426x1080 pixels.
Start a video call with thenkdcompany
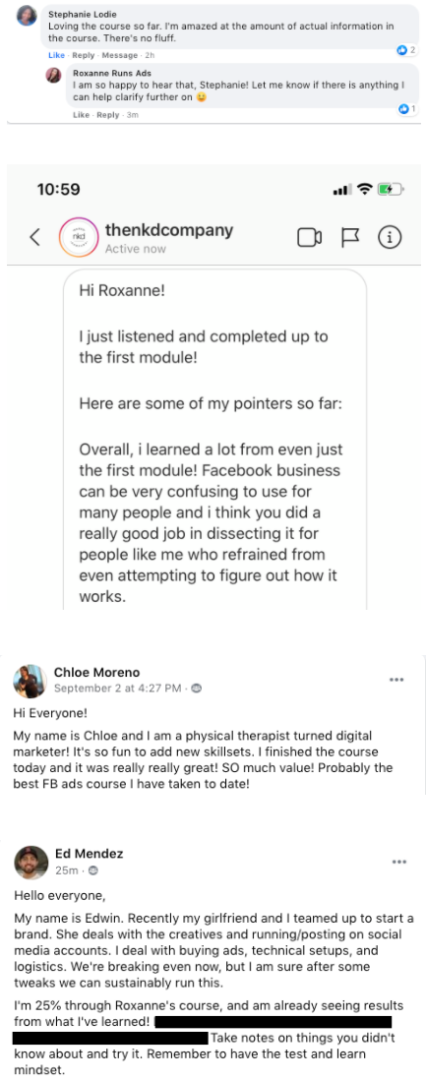pos(310,238)
